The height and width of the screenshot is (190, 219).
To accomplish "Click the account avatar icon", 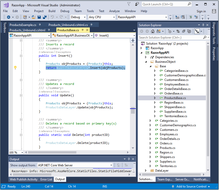I will (214, 11).
